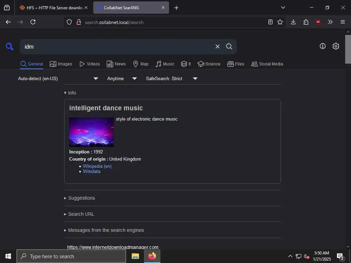Click the Firefox taskbar icon

point(152,256)
